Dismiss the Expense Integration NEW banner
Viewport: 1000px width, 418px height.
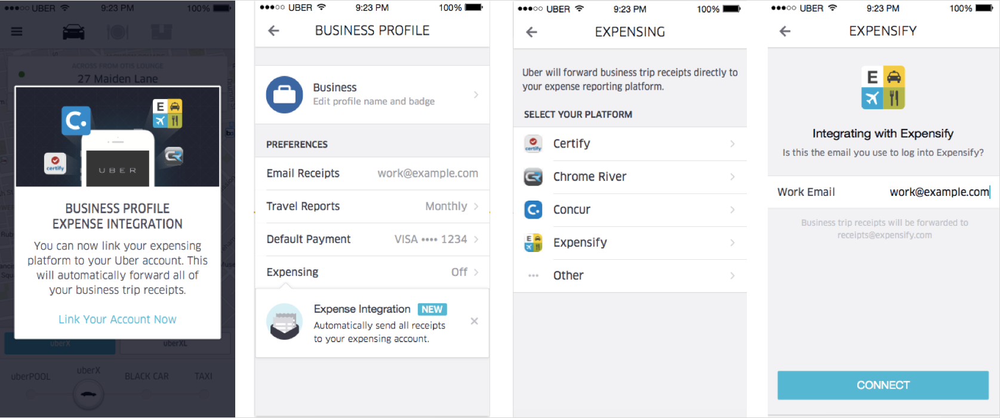pyautogui.click(x=474, y=321)
